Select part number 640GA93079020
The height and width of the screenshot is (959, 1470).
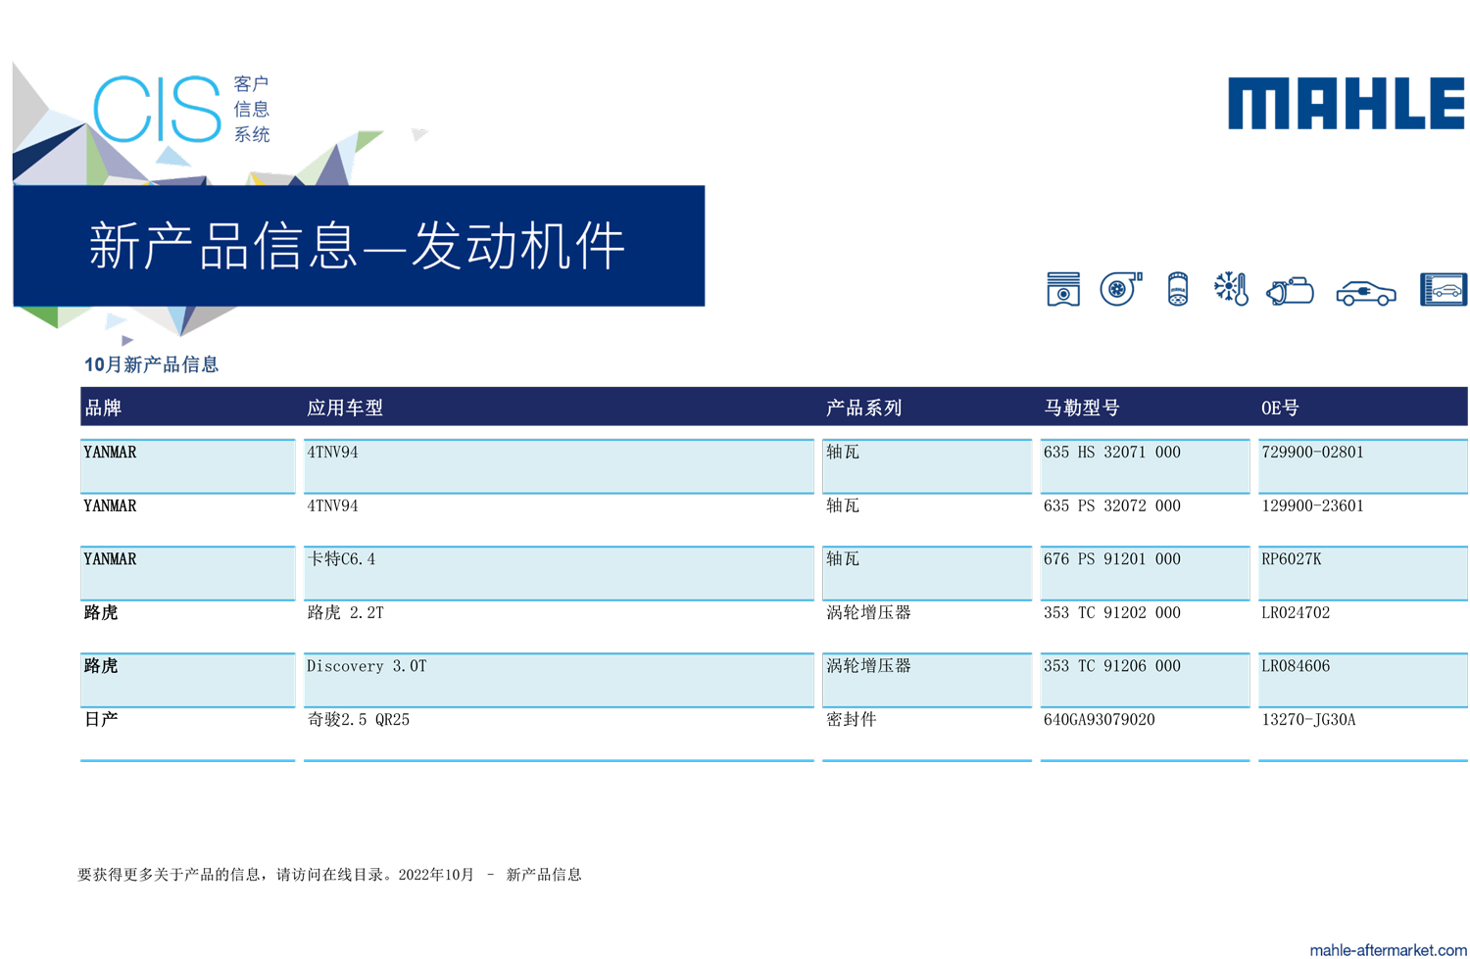click(x=1100, y=720)
